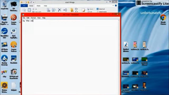Screen dimensions: 169x95
Task: Select the black HP printer desktop icon
Action: (13, 6)
